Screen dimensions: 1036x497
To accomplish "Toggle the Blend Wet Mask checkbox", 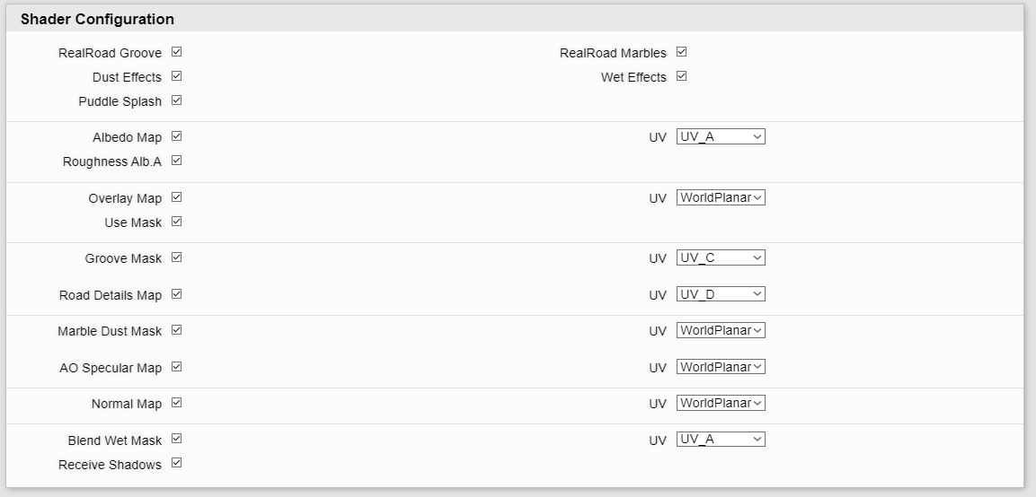I will [176, 439].
